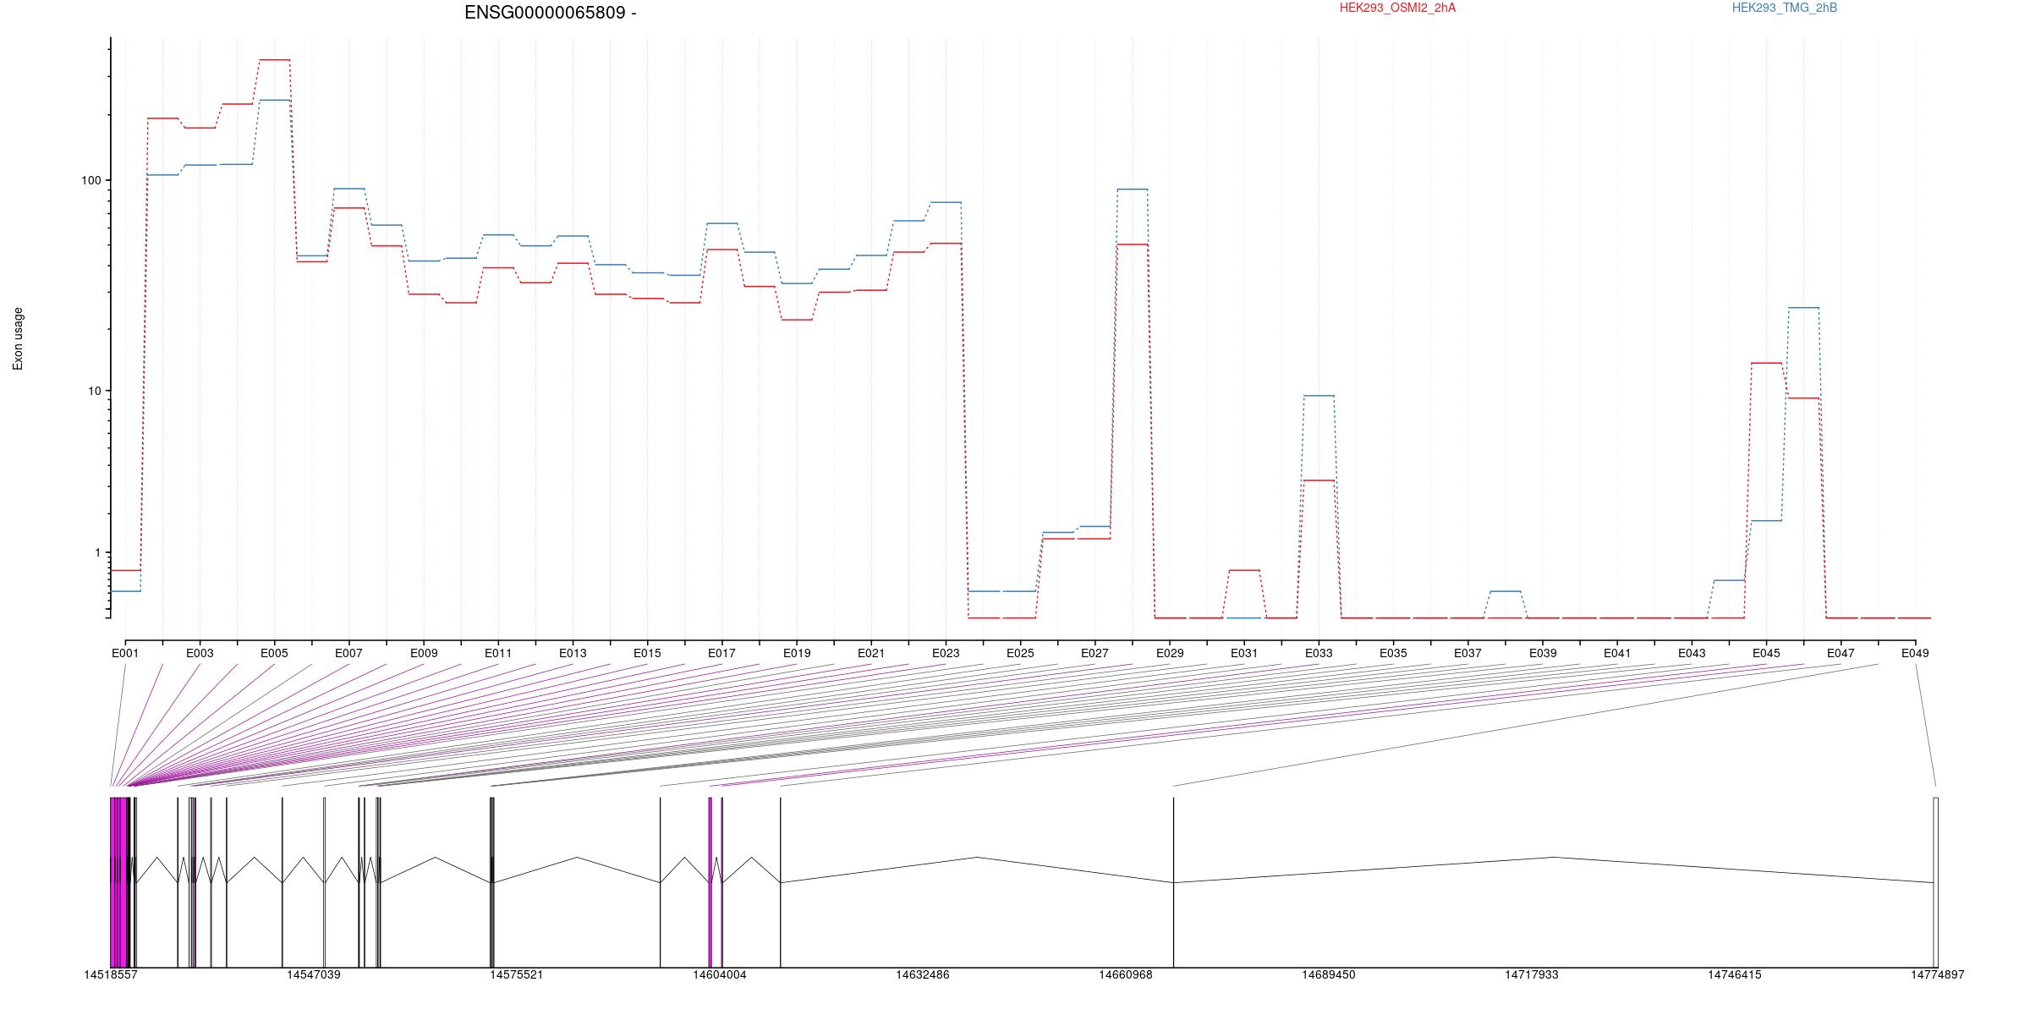The height and width of the screenshot is (1015, 2030).
Task: Click exon label E005
Action: click(x=274, y=653)
